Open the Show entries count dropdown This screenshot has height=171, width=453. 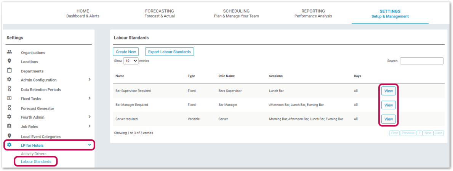tap(131, 61)
